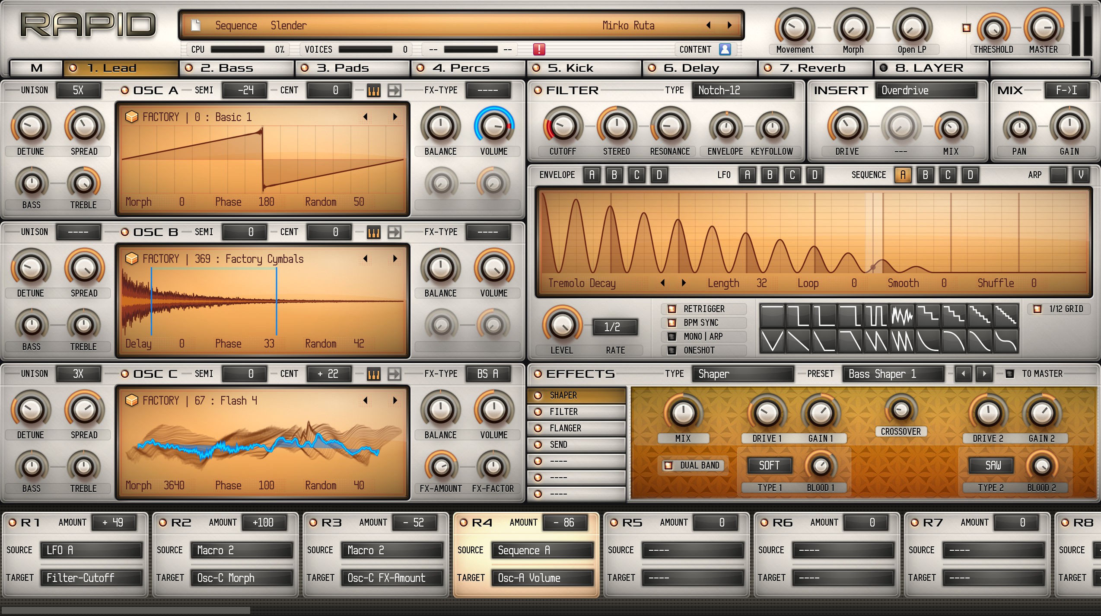Enable the RETRIGGER checkbox
This screenshot has width=1101, height=616.
(x=671, y=309)
